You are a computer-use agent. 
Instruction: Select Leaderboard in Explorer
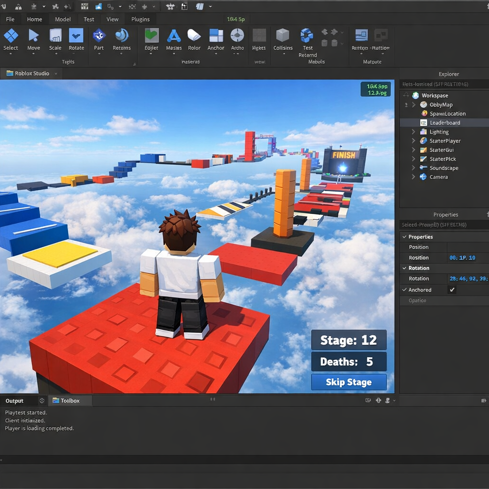(445, 123)
